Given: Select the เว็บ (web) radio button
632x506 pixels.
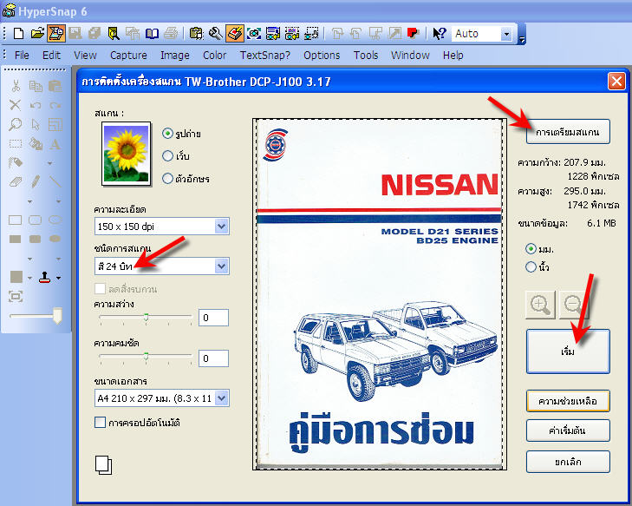Looking at the screenshot, I should (167, 155).
